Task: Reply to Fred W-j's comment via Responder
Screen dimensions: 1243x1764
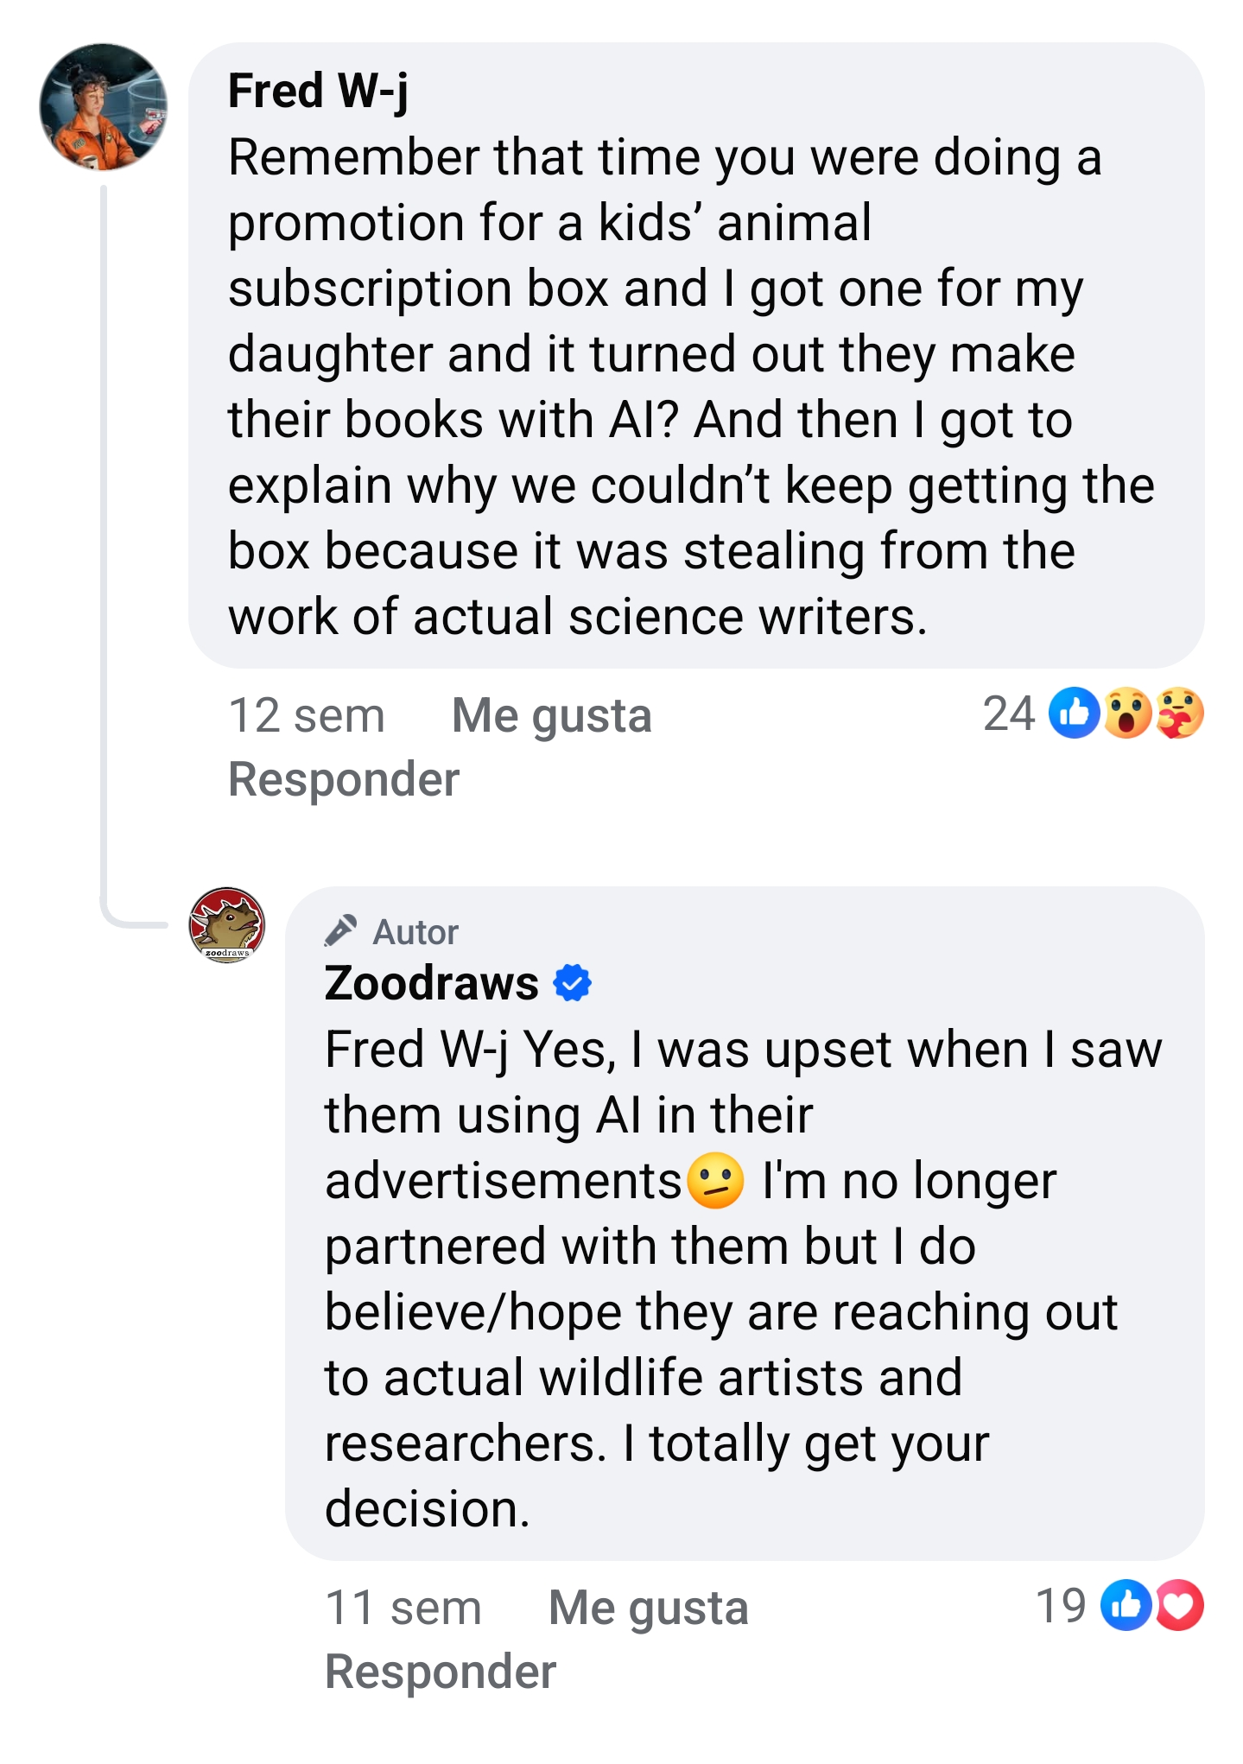Action: [x=344, y=779]
